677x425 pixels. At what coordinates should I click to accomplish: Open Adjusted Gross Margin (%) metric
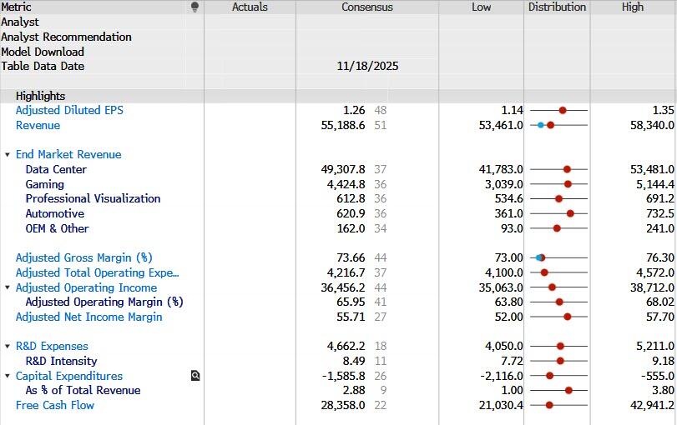[83, 258]
